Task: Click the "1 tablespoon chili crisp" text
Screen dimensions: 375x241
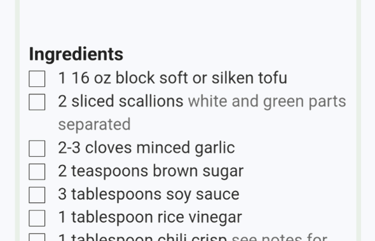Action: tap(142, 237)
